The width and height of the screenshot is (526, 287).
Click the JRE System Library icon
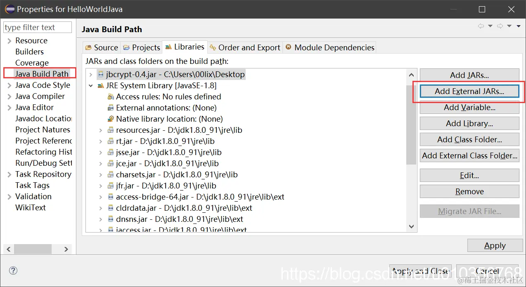(101, 86)
